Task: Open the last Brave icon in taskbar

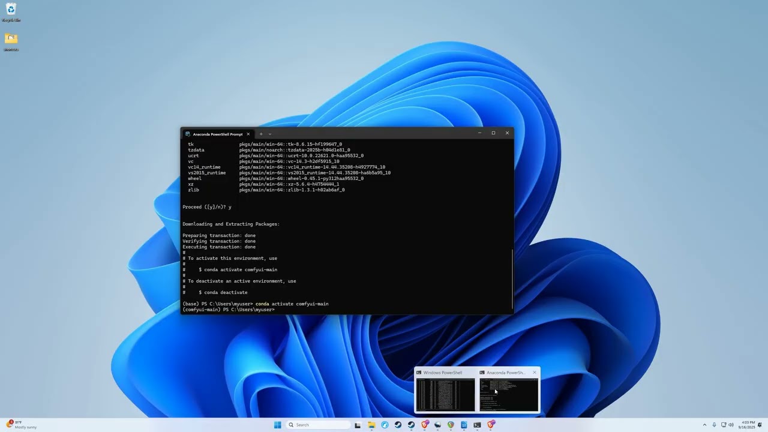Action: click(491, 425)
